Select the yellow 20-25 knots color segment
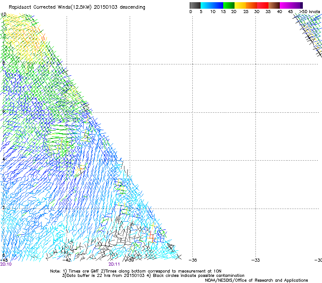 (240, 5)
